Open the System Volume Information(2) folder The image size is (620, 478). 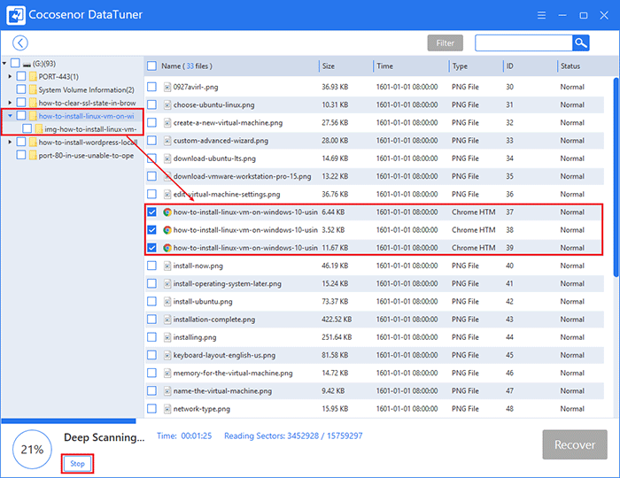(86, 89)
